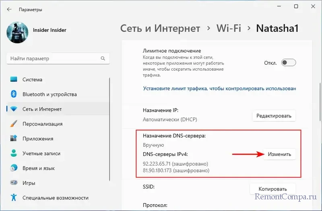This screenshot has width=322, height=211.
Task: Open Apps section via its grid icon
Action: 14,139
